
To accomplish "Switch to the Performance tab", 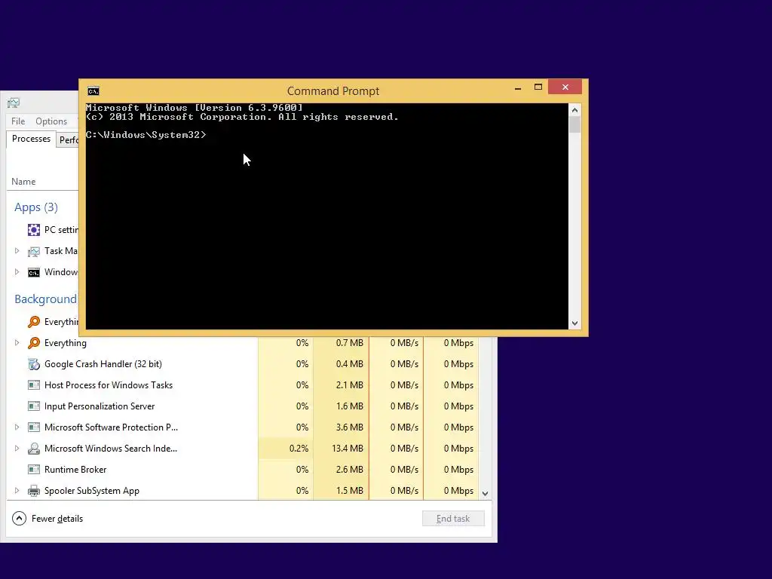I will 68,139.
